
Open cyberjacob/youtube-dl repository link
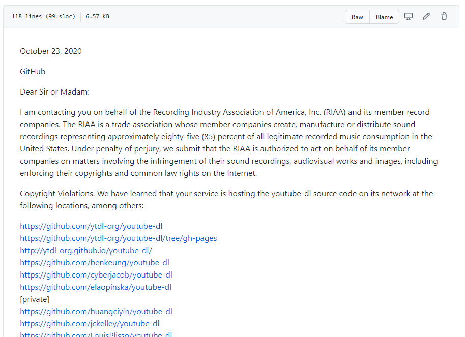coord(96,275)
